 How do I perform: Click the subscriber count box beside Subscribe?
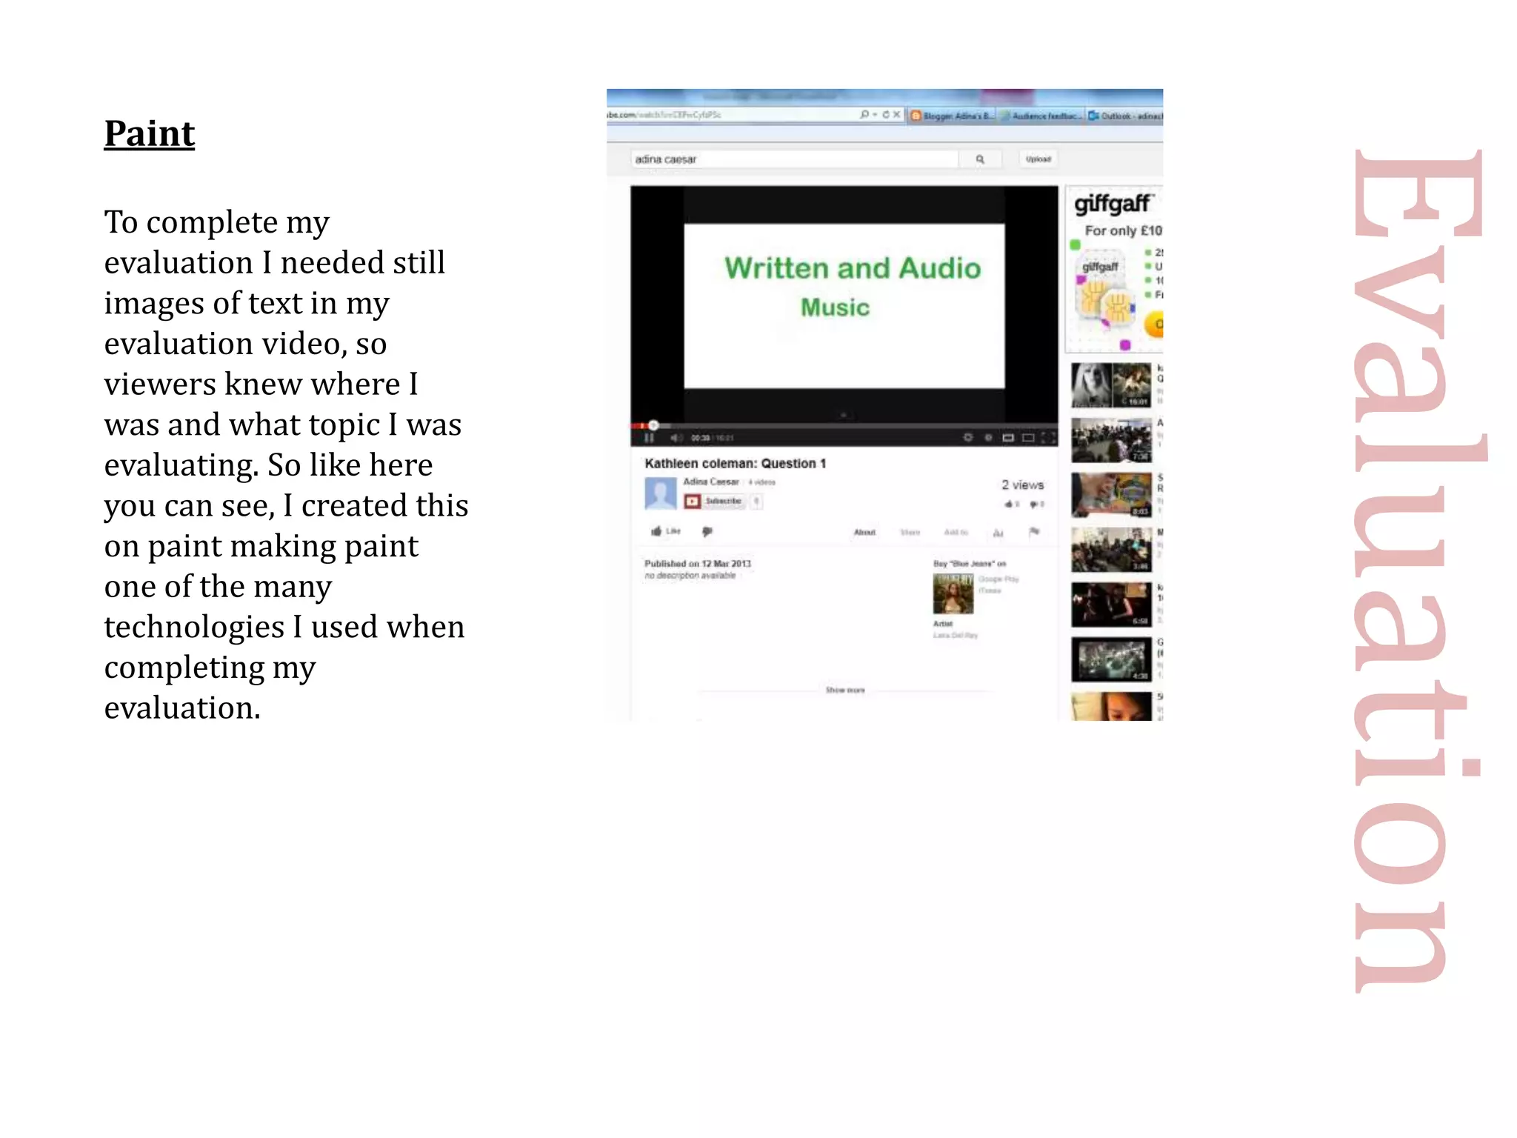tap(756, 502)
